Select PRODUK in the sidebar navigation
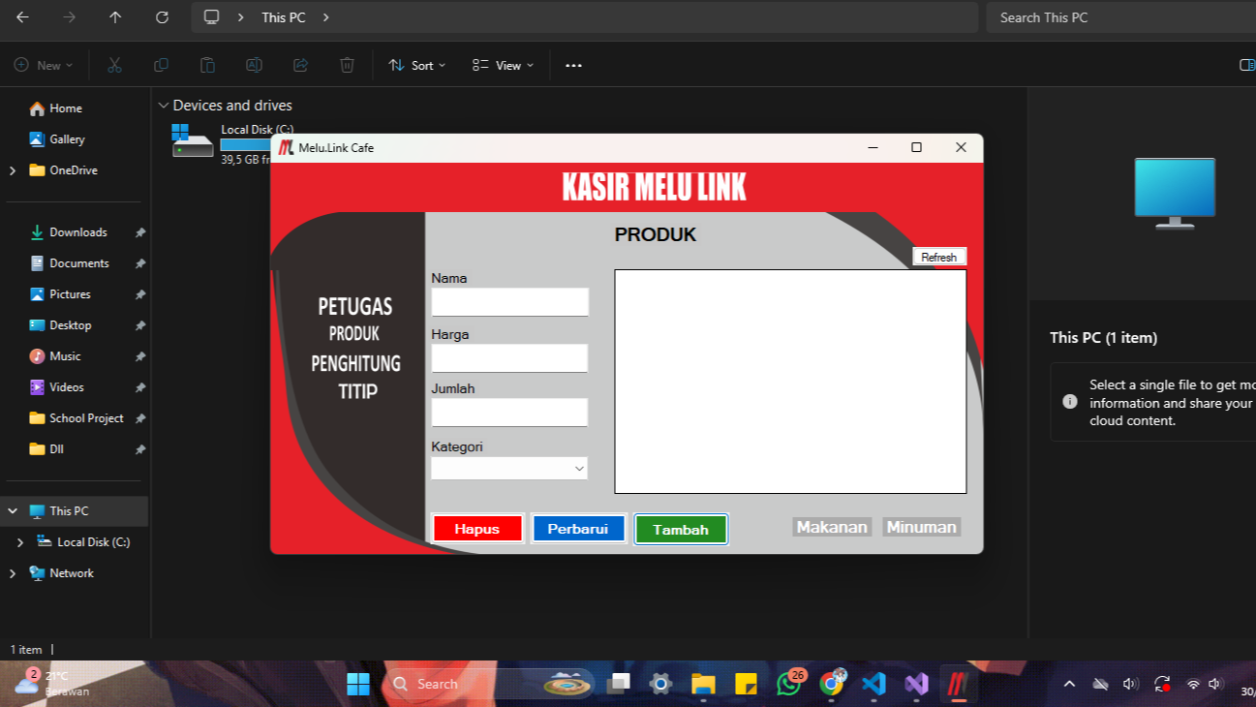Viewport: 1256px width, 707px height. tap(353, 333)
